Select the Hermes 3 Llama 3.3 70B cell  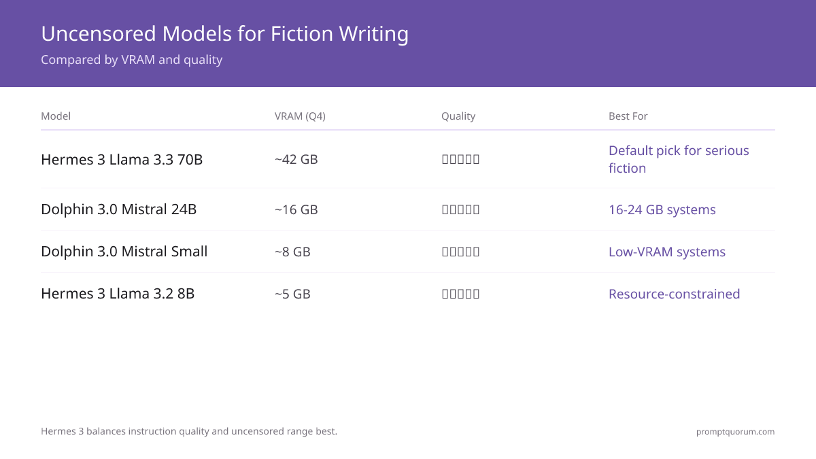[x=122, y=160]
